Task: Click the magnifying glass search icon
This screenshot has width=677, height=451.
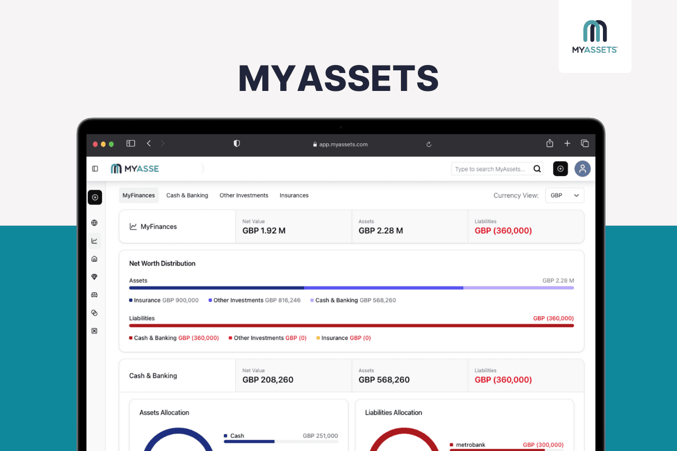Action: (x=537, y=169)
